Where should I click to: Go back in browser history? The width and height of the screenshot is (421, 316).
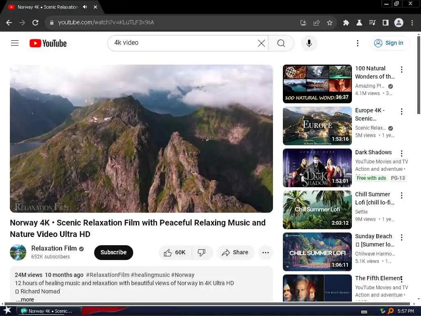(9, 23)
